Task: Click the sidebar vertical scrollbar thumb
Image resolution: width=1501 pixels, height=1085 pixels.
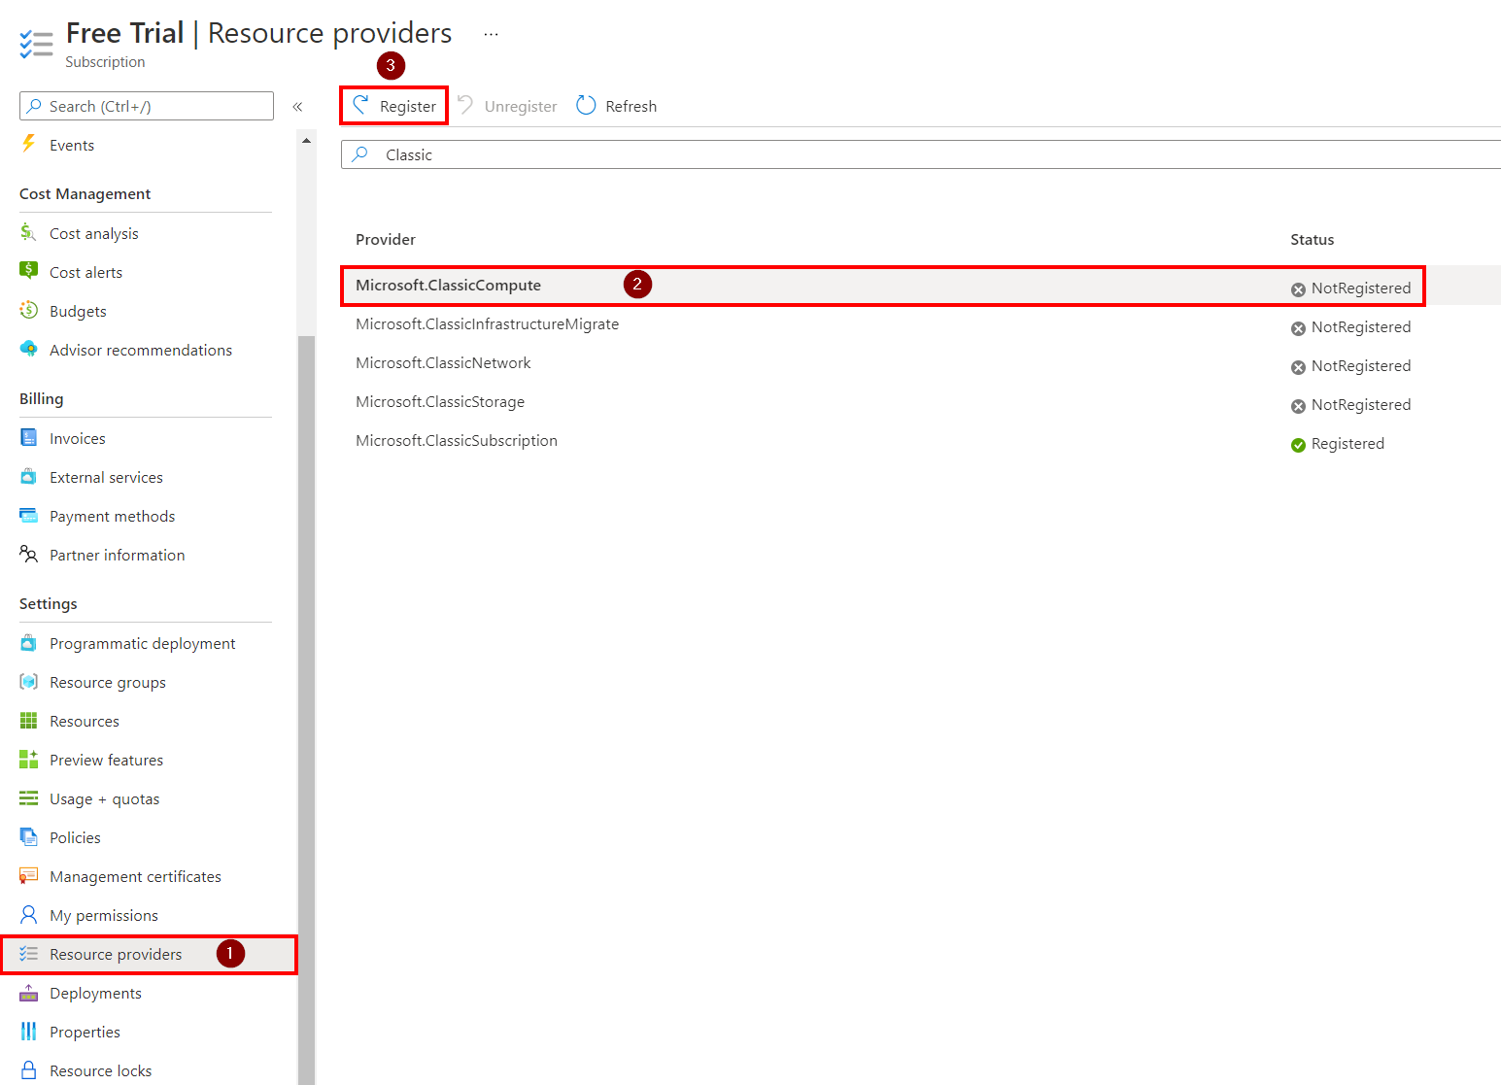Action: pos(306,709)
